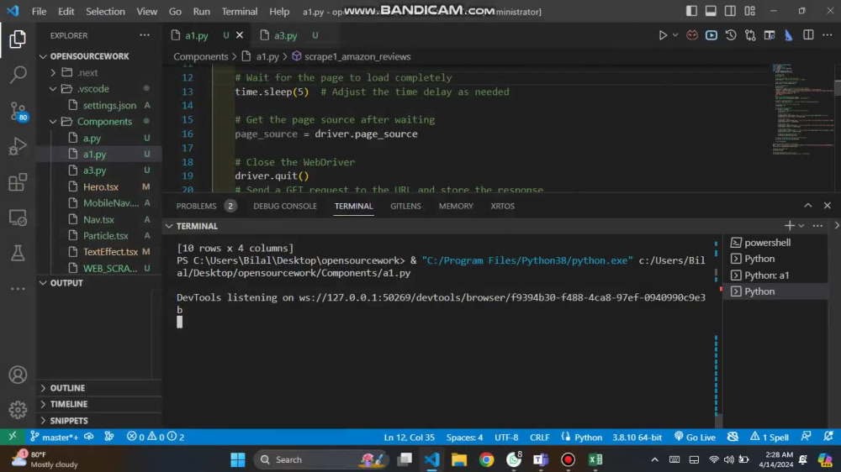
Task: Open the Manage gear menu
Action: coord(18,410)
